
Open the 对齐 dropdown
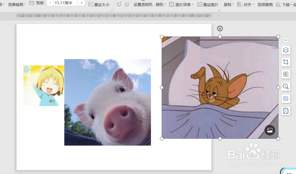tap(246, 4)
